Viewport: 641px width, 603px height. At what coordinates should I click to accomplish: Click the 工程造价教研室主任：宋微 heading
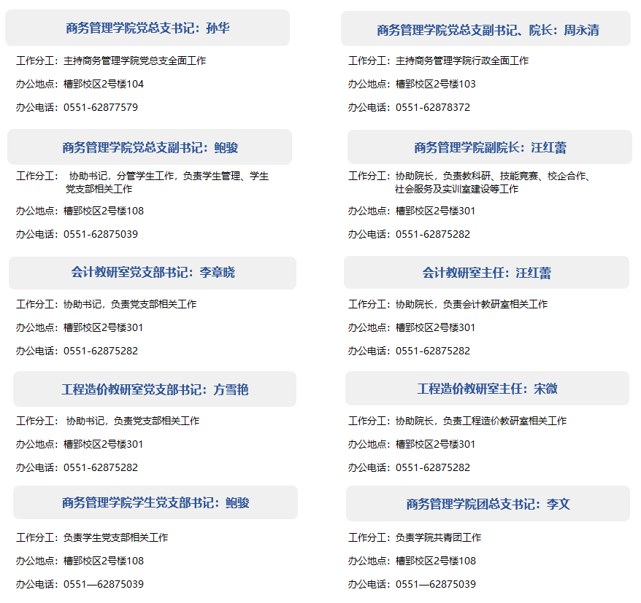pos(487,389)
